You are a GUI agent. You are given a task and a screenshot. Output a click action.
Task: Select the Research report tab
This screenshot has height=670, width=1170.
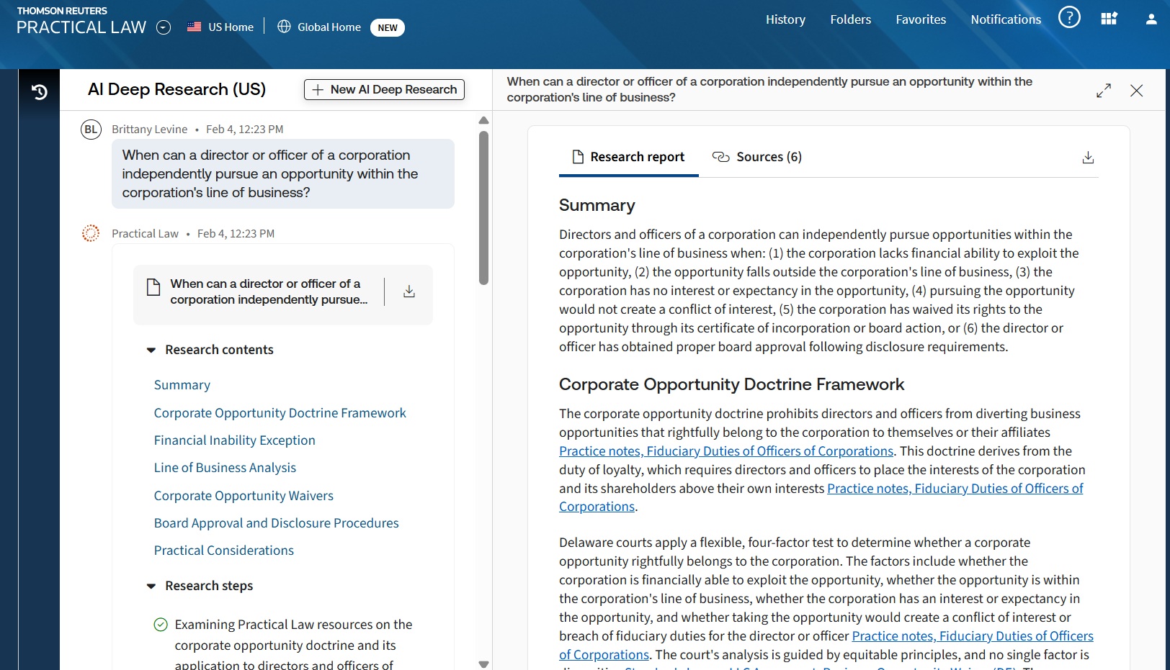pyautogui.click(x=628, y=157)
